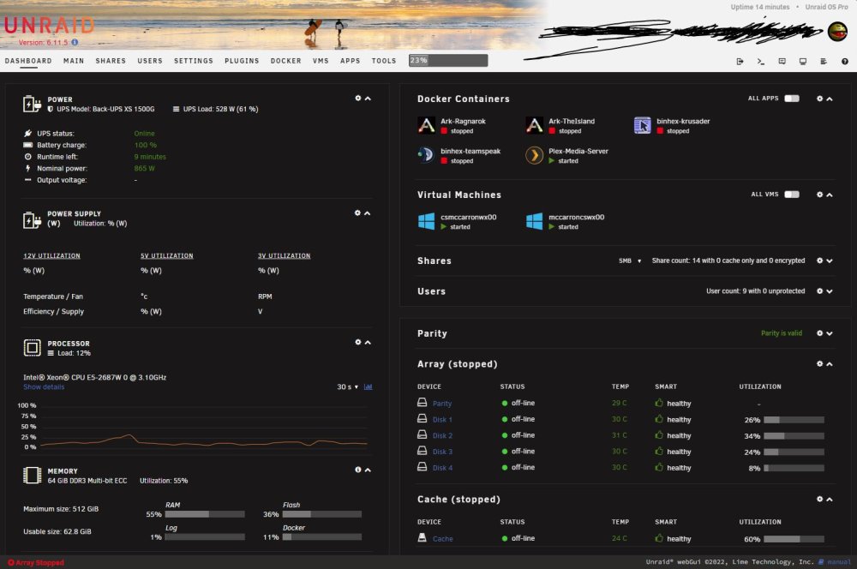Open the VMs menu tab
The height and width of the screenshot is (569, 857).
[321, 61]
